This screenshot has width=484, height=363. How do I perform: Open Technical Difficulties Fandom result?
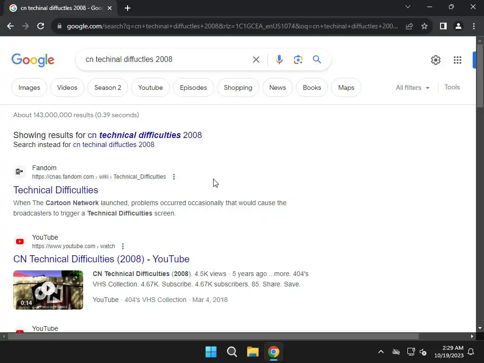56,190
